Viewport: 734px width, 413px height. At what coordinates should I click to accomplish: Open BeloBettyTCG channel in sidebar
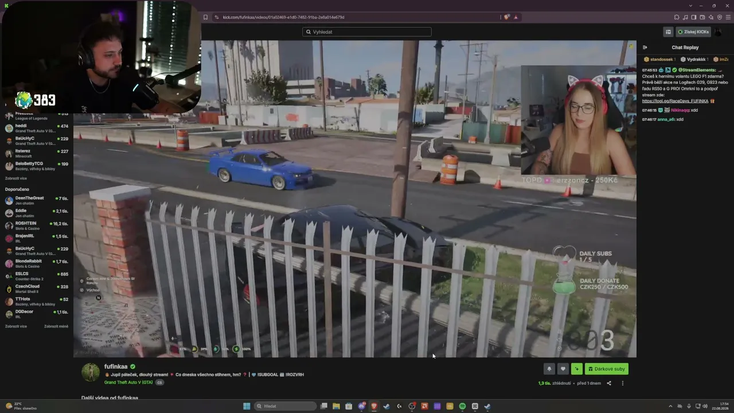(37, 166)
